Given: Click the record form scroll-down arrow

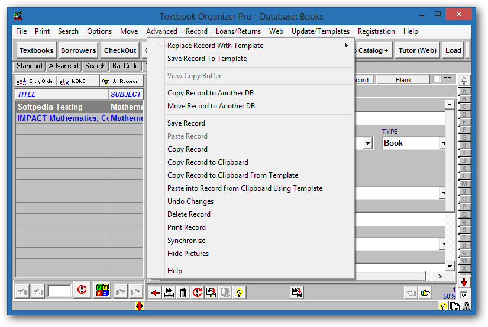Looking at the screenshot, I should (x=450, y=266).
